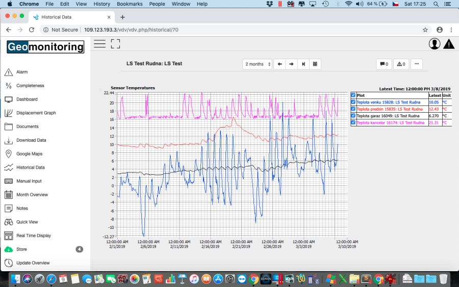Open Store in the sidebar
This screenshot has height=287, width=459.
point(21,249)
